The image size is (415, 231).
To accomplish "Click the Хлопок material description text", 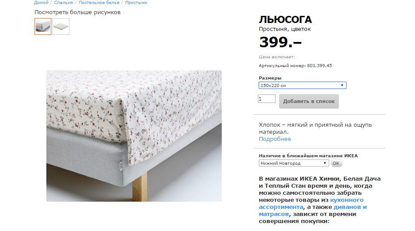I will coord(315,128).
